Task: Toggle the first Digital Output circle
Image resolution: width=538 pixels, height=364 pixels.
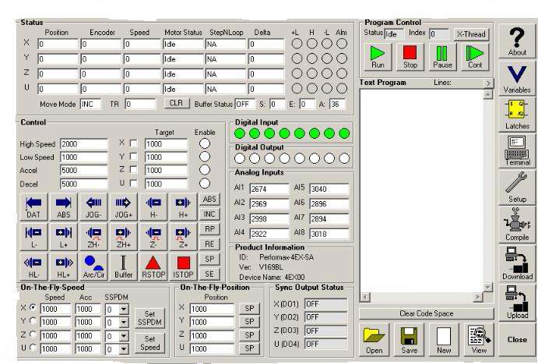Action: tap(240, 158)
